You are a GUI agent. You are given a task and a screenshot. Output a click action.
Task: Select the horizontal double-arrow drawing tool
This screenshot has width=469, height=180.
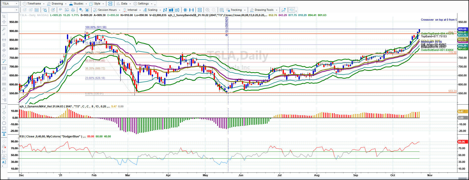pos(4,40)
